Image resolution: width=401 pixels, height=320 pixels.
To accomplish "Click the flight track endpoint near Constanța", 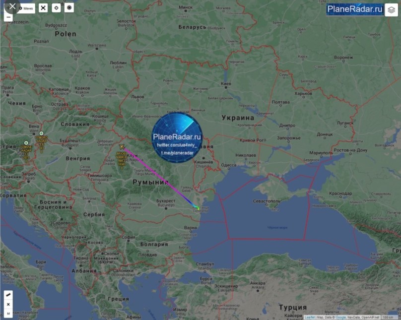I will tap(198, 208).
